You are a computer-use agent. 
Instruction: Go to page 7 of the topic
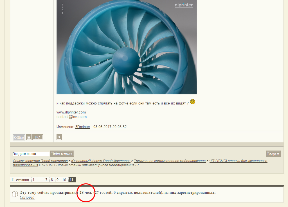tap(46, 180)
